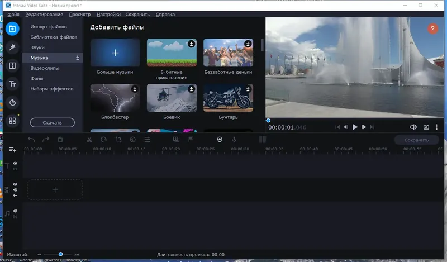Click the Undo arrow in toolbar
The width and height of the screenshot is (447, 262).
click(x=31, y=140)
